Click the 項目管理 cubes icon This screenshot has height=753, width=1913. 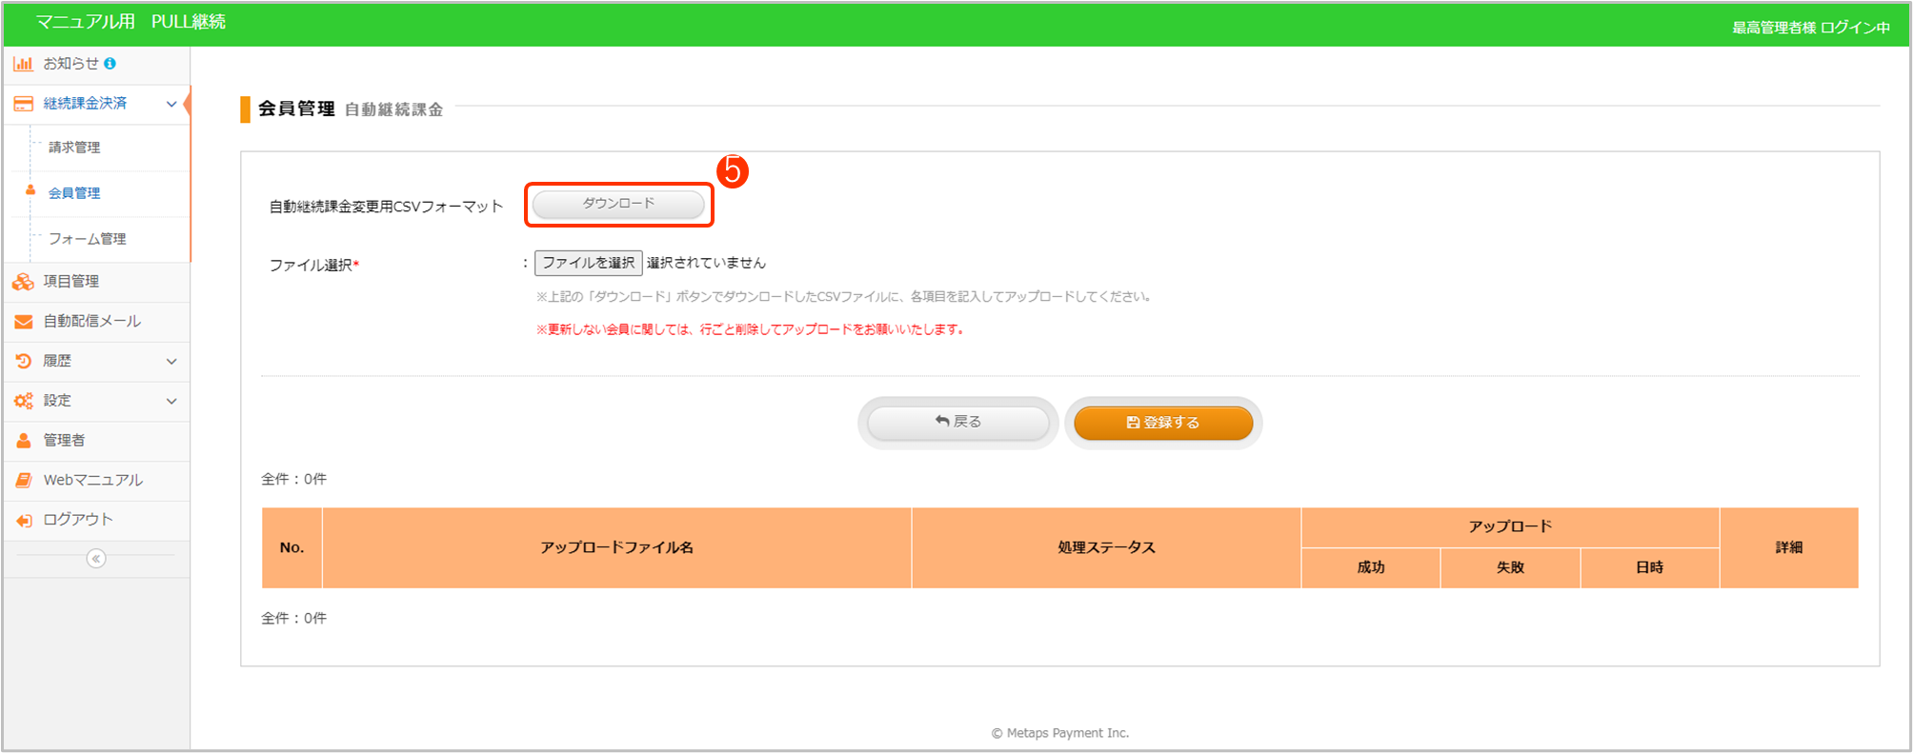(23, 282)
